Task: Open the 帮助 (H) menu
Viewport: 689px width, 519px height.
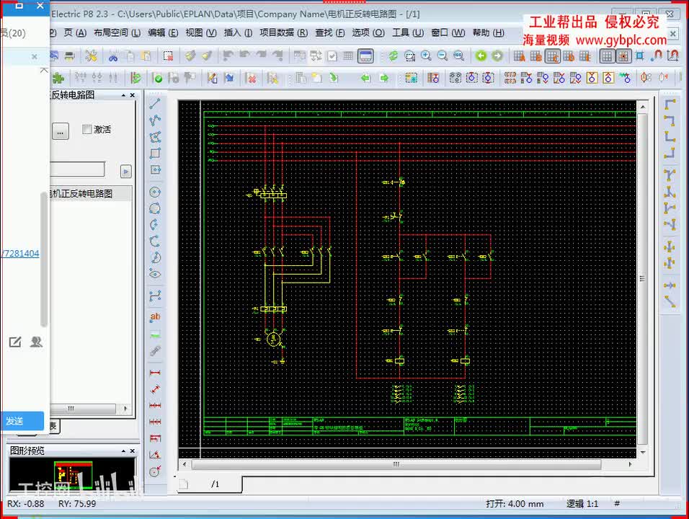Action: [x=488, y=32]
